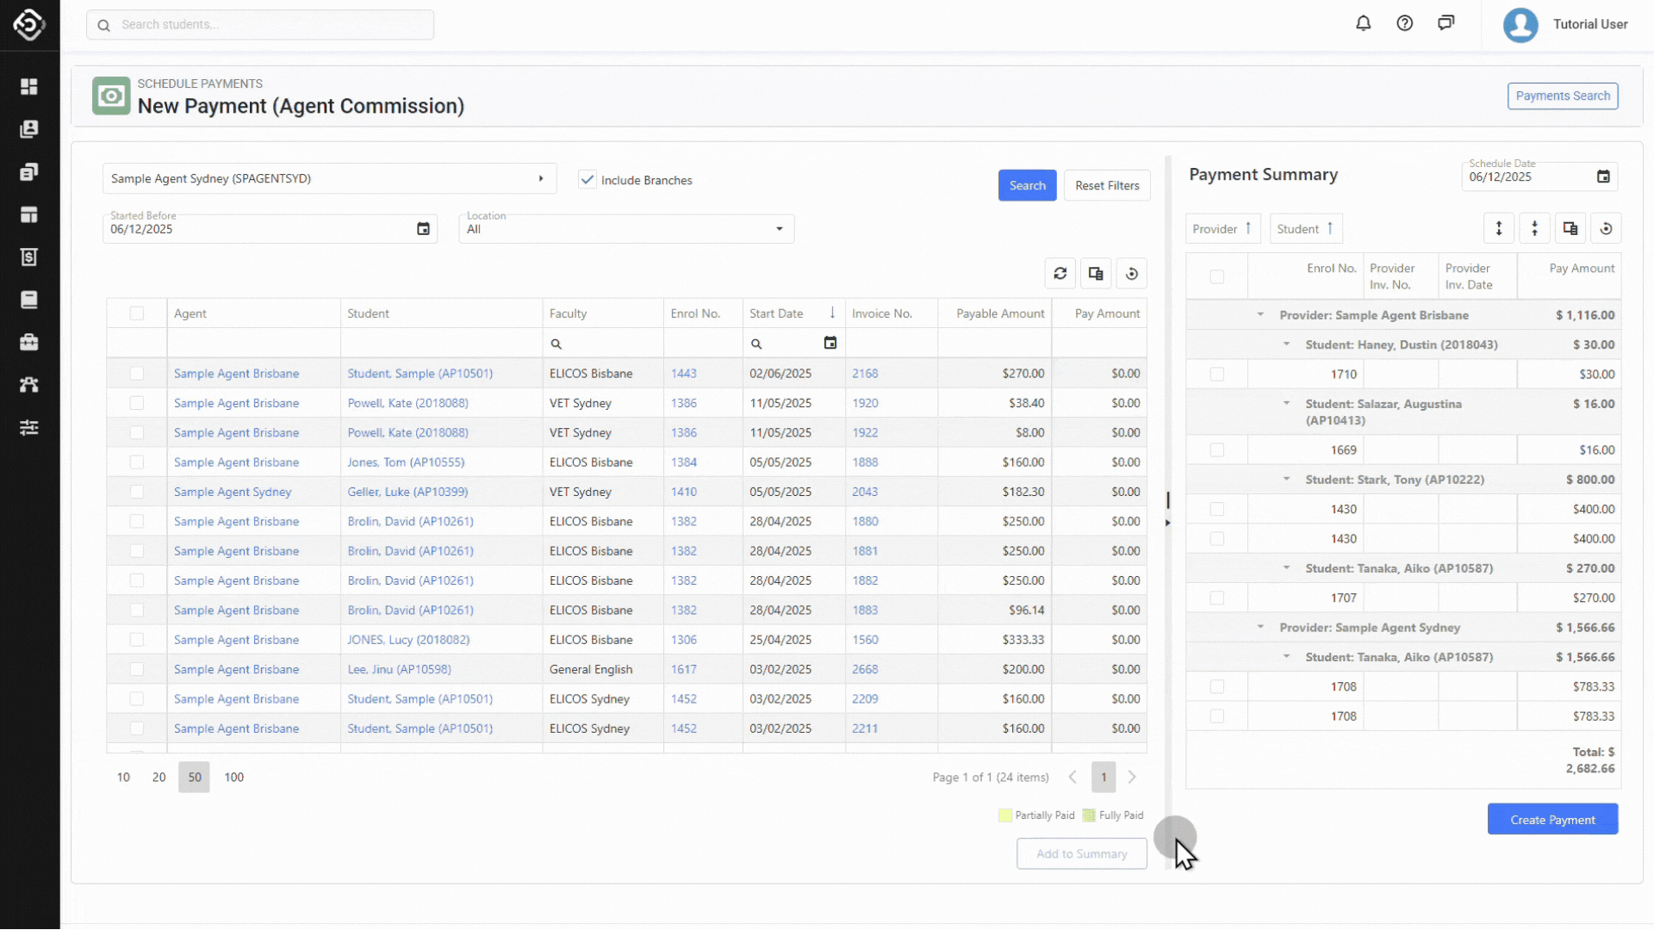
Task: Export the left grid data
Action: tap(1096, 274)
